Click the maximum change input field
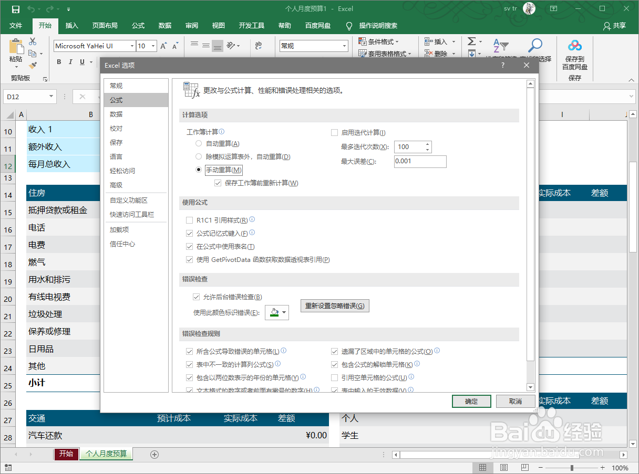 [420, 161]
